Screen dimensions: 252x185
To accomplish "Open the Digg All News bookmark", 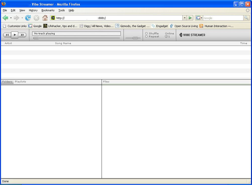I will (96, 26).
